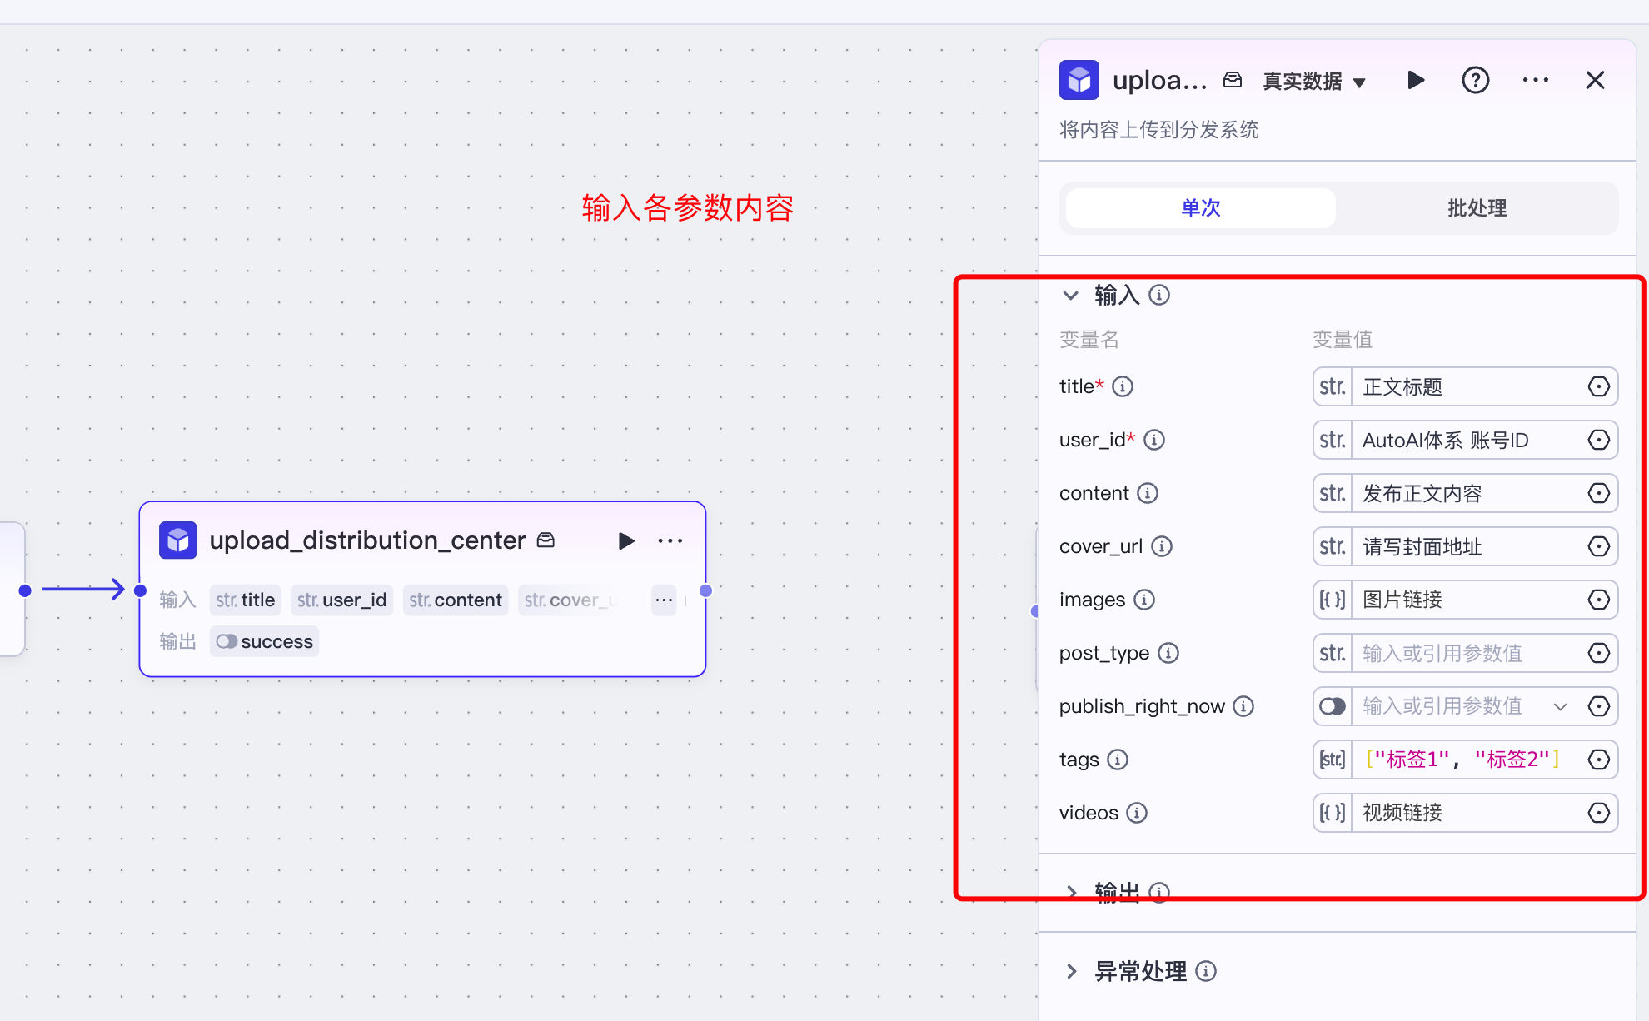Switch to the 批处理 tab
1649x1021 pixels.
1476,208
